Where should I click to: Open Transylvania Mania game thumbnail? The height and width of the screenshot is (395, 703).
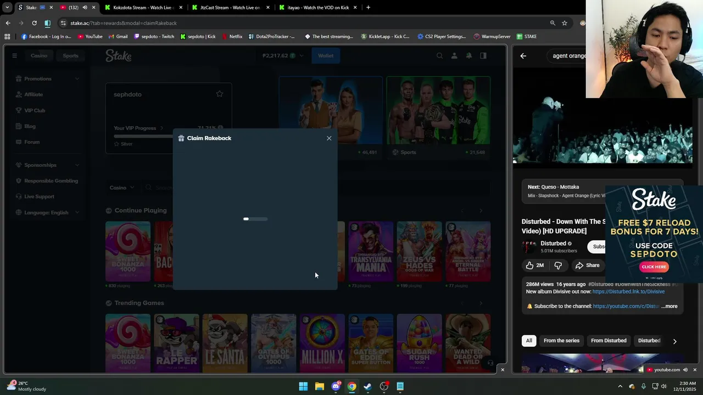[371, 251]
